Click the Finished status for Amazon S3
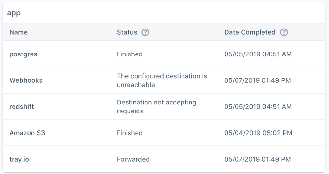The height and width of the screenshot is (174, 329). click(130, 133)
